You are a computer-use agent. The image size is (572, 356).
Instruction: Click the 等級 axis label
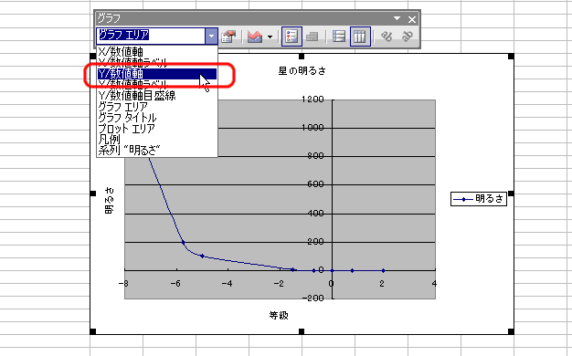279,316
